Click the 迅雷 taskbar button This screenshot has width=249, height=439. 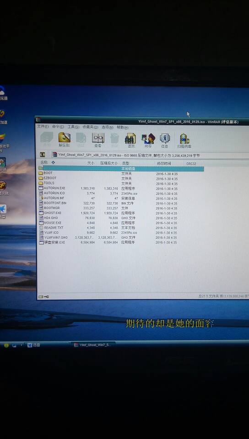coord(47,345)
